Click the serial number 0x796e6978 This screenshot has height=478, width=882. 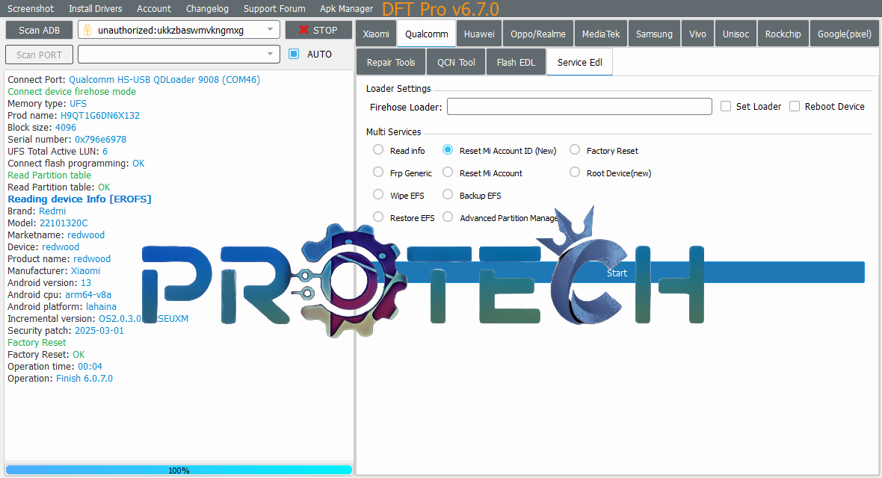point(101,139)
